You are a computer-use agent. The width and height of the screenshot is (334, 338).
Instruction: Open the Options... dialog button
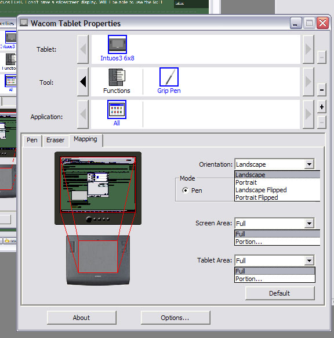pos(175,318)
